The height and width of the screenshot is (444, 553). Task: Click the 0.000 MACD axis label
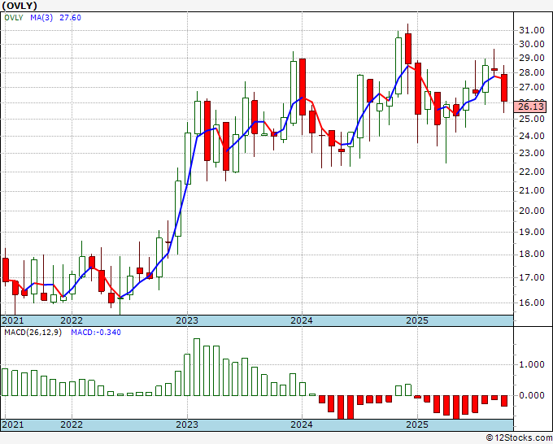click(x=532, y=396)
